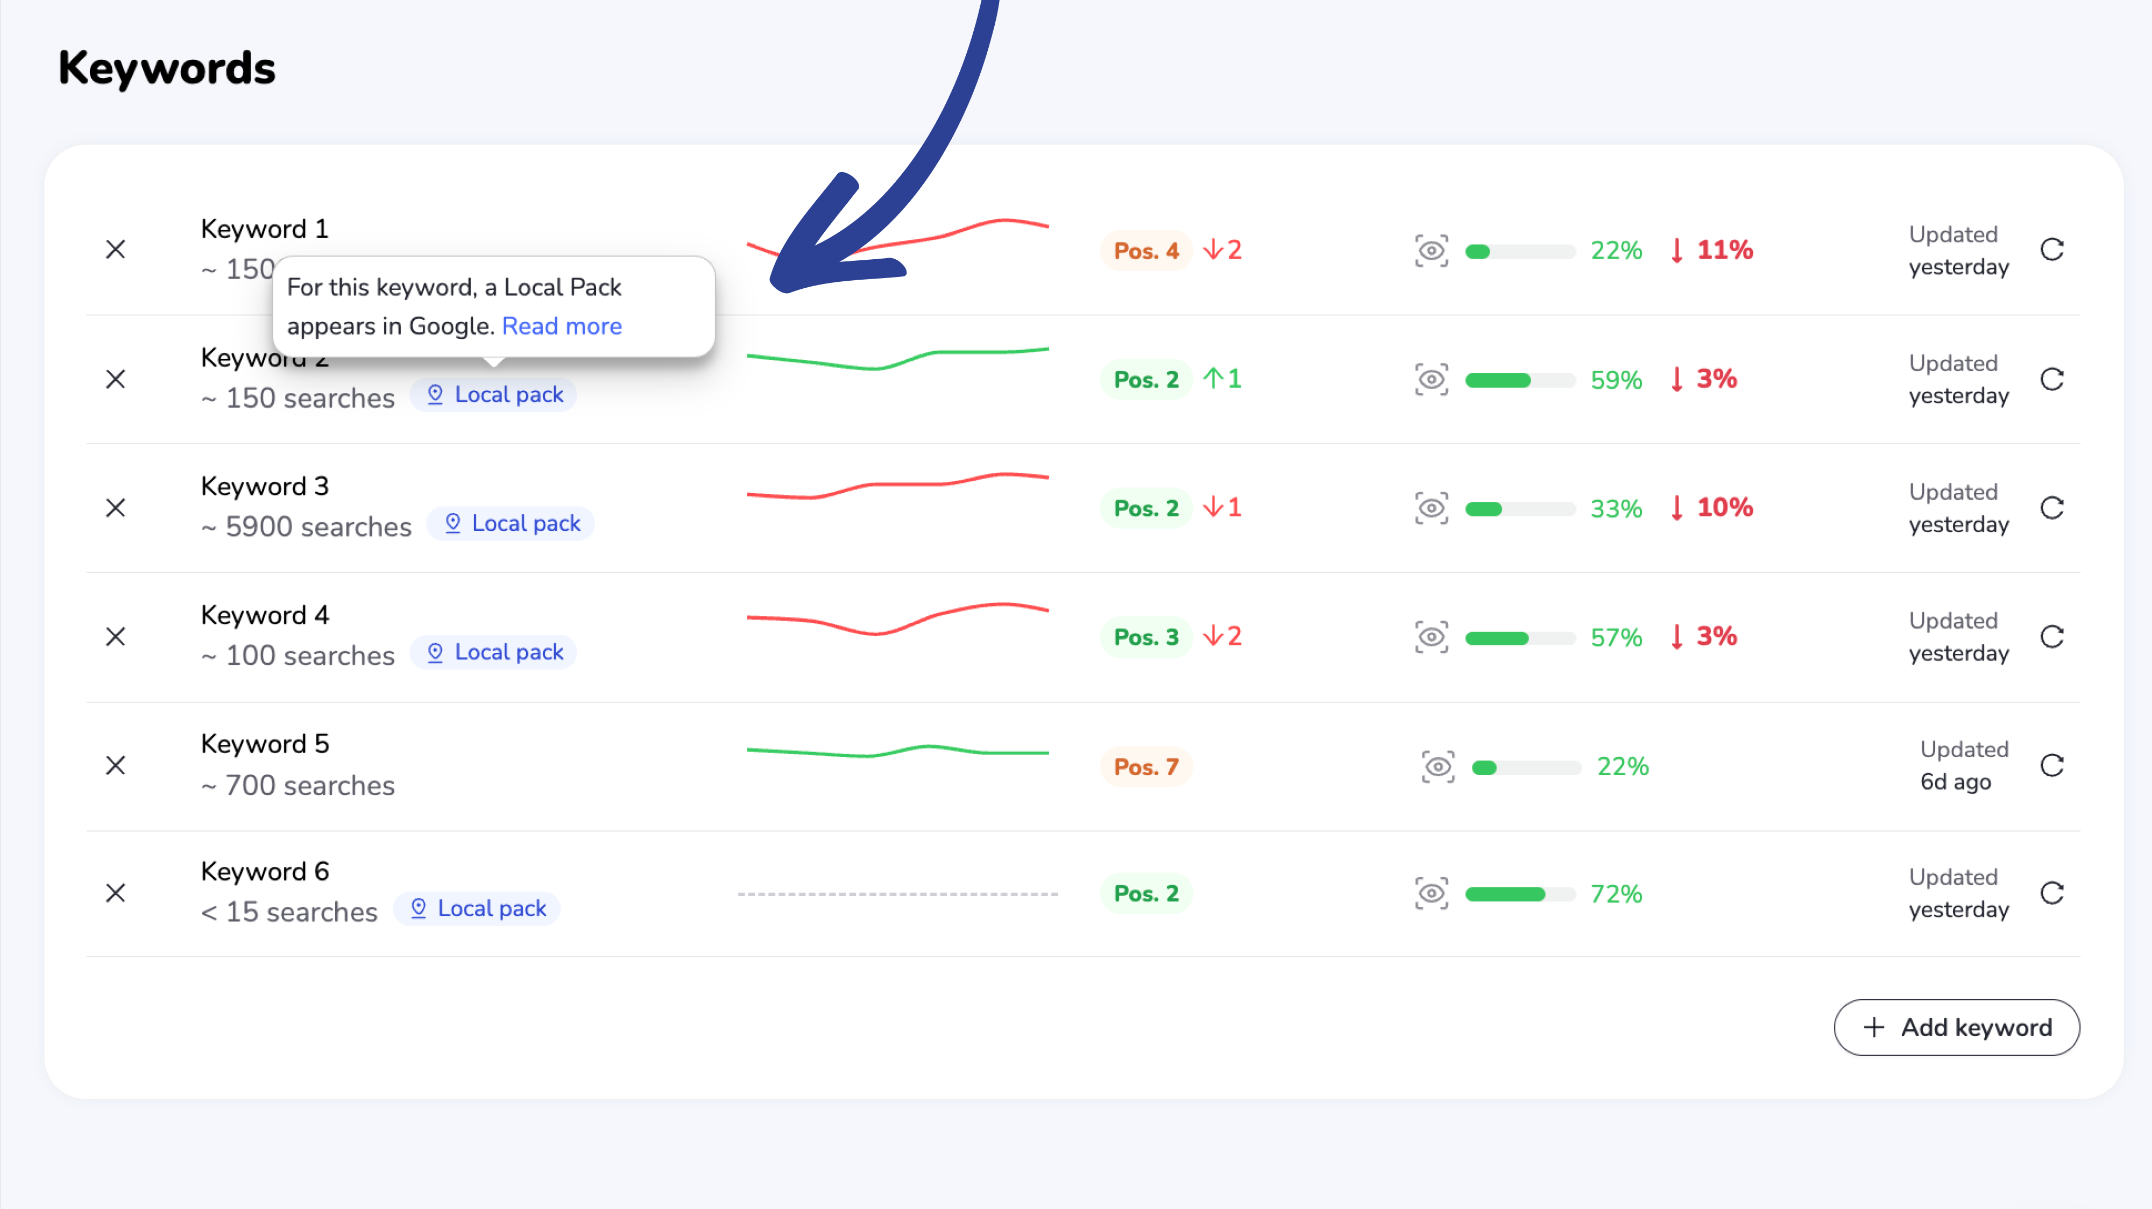
Task: Refresh Keyword 6 ranking
Action: tap(2052, 893)
